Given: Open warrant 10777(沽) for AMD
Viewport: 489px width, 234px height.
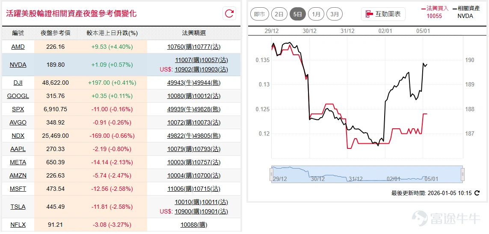Looking at the screenshot, I should coord(207,47).
